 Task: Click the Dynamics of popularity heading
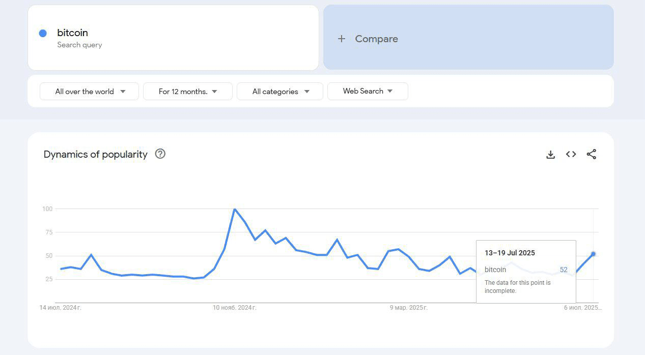point(96,154)
